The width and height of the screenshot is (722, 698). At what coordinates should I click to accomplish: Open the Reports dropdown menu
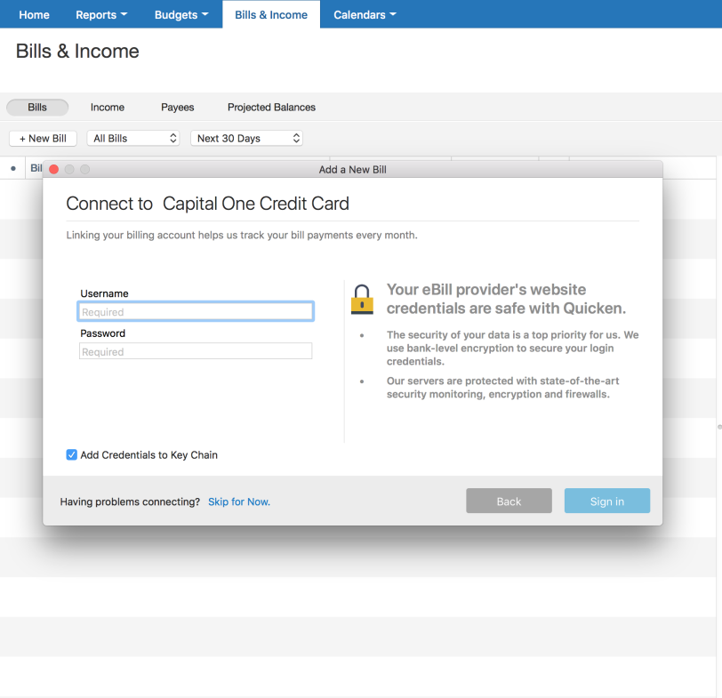pyautogui.click(x=101, y=15)
